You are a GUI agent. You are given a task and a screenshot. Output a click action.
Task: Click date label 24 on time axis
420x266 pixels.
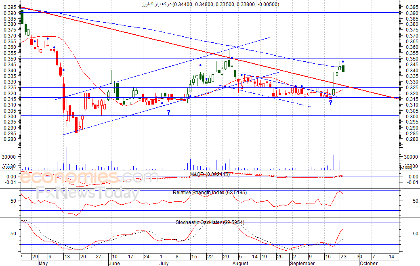[x=147, y=257]
